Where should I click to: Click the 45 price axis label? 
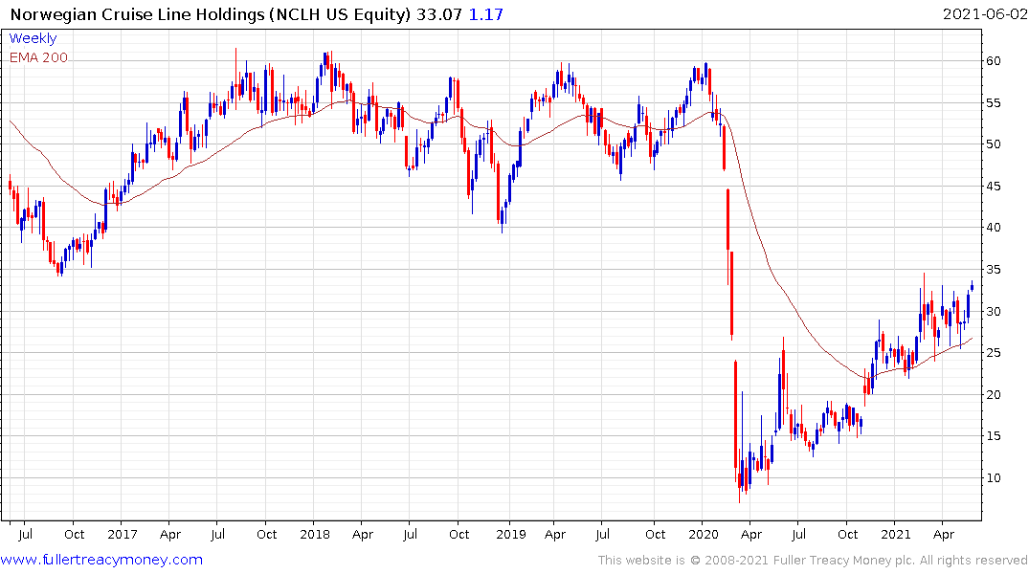pyautogui.click(x=993, y=187)
